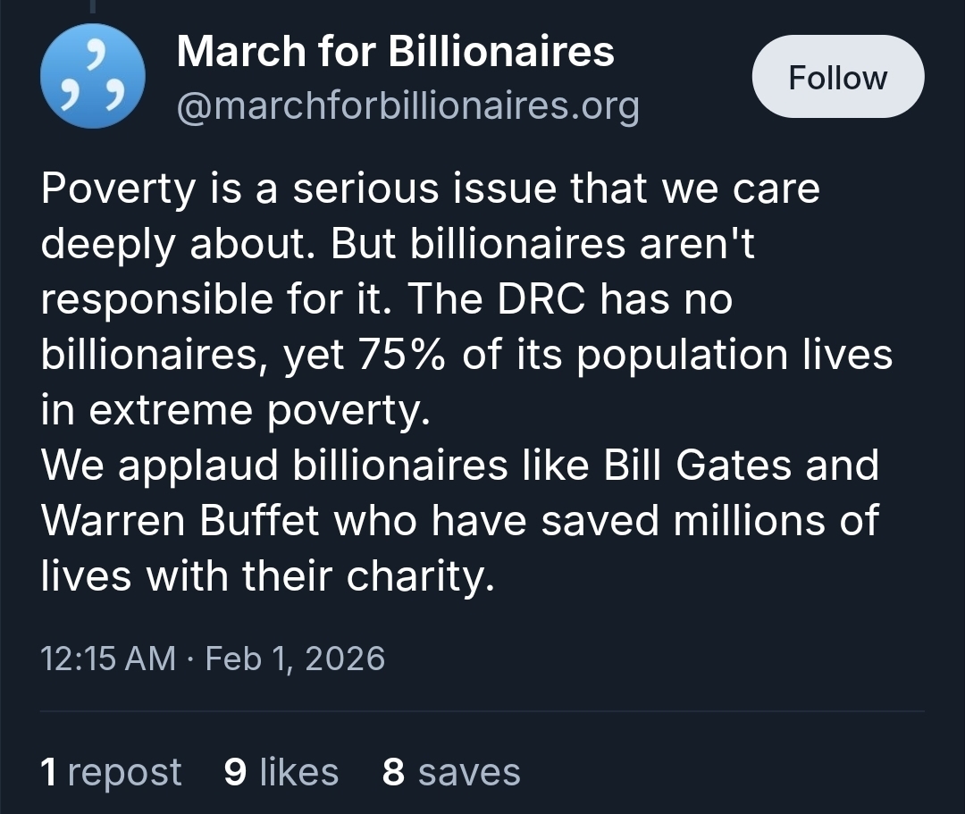
Task: Visit the @marchforbillionaires.org handle link
Action: [x=408, y=107]
